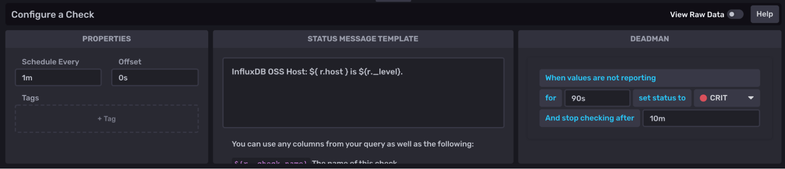Click the dropdown caret next to CRIT
The image size is (785, 169).
click(750, 98)
